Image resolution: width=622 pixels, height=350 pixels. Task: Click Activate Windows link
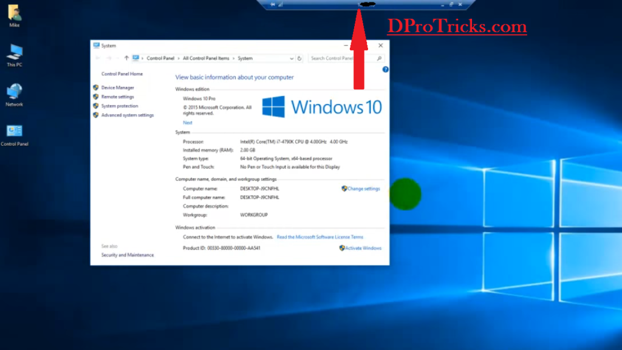tap(363, 248)
